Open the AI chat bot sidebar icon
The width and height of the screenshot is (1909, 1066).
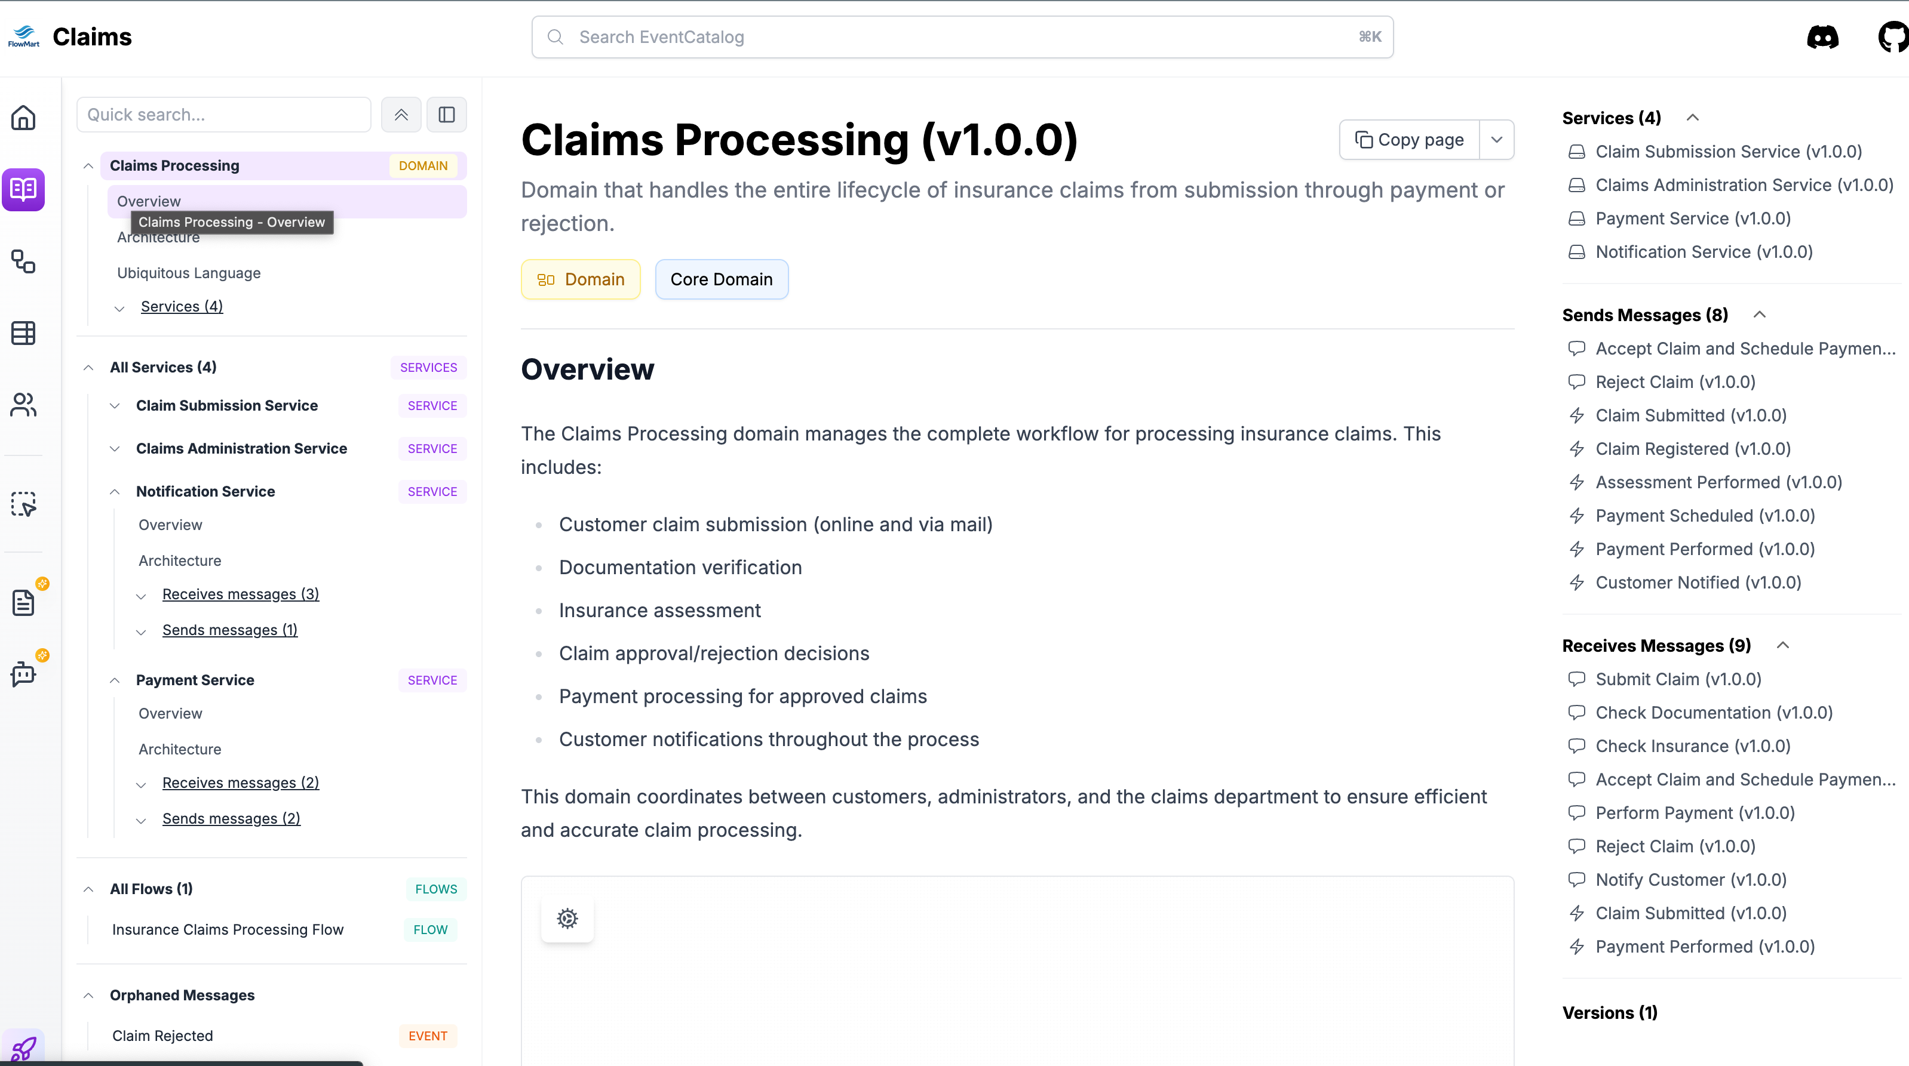coord(23,674)
